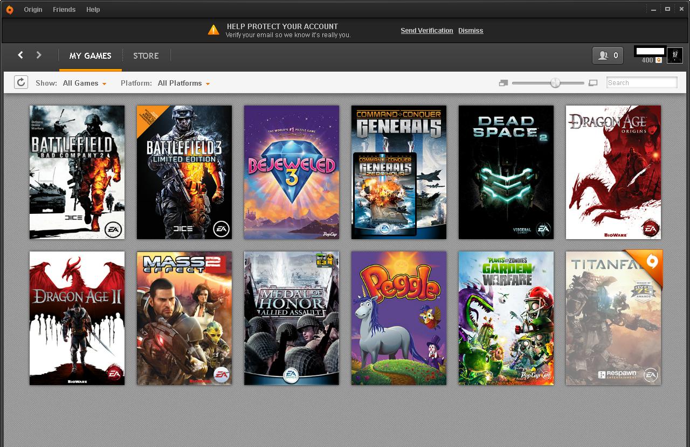Select the Bejeweled 3 game tile

tap(292, 172)
